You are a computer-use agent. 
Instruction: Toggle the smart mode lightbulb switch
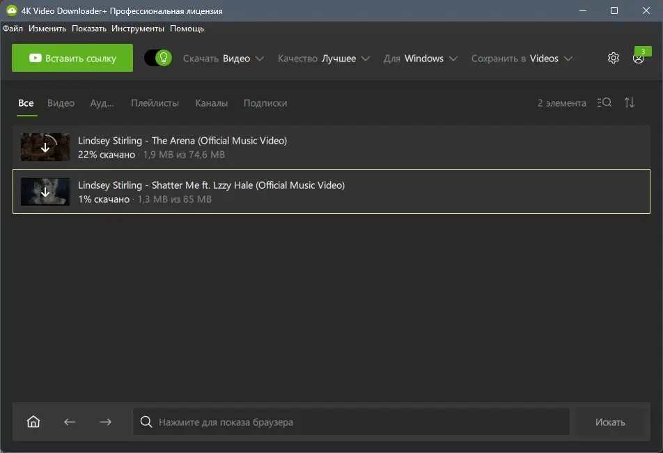pos(158,58)
